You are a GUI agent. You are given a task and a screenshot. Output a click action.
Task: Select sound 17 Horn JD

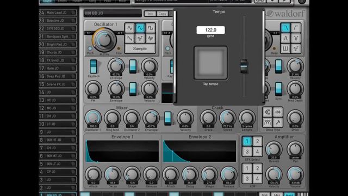58,68
